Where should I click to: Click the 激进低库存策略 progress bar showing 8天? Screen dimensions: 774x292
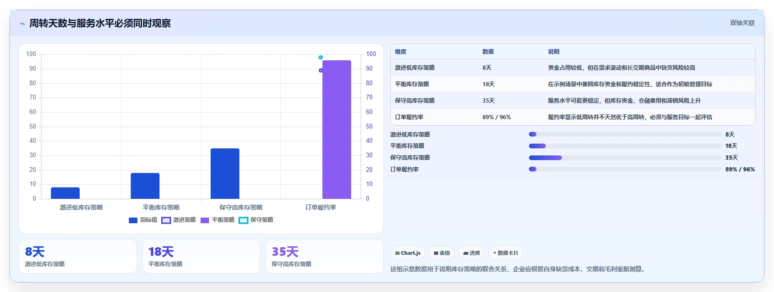[x=625, y=134]
